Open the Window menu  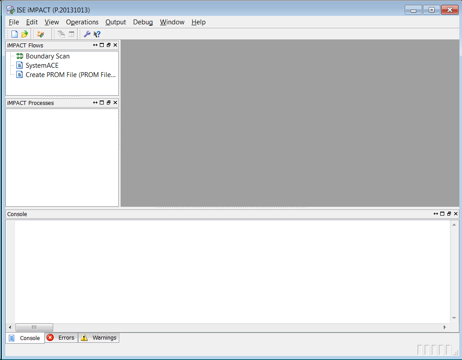point(172,22)
